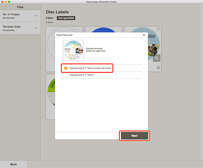
Task: Close the Select Paper Size dialog
Action: 144,35
